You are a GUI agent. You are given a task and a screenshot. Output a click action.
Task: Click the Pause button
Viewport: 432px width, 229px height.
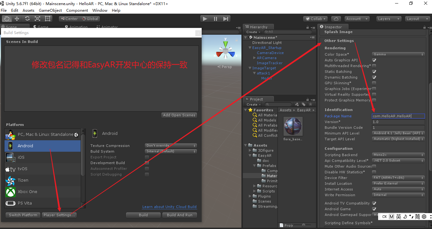tap(216, 19)
